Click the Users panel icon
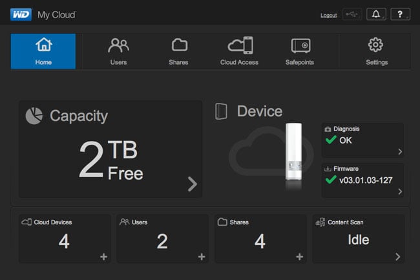The height and width of the screenshot is (280, 420). (x=124, y=222)
